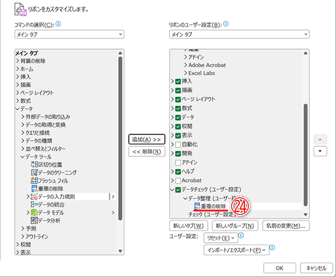Open the インポート/エクスポート dropdown
Viewport: 336px width, 277px height.
[236, 250]
